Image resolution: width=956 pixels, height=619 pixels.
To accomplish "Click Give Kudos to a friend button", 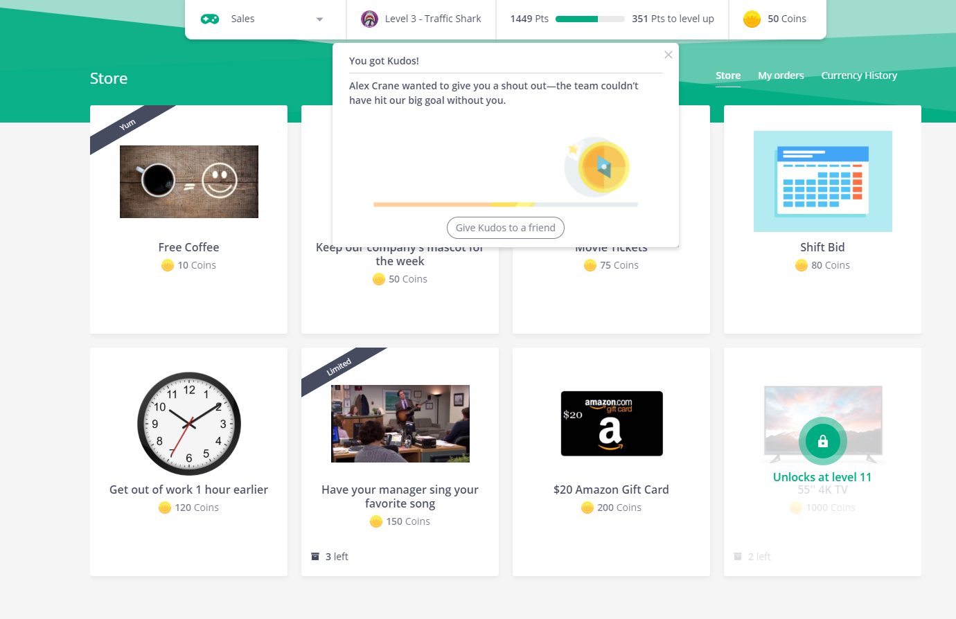I will click(506, 228).
